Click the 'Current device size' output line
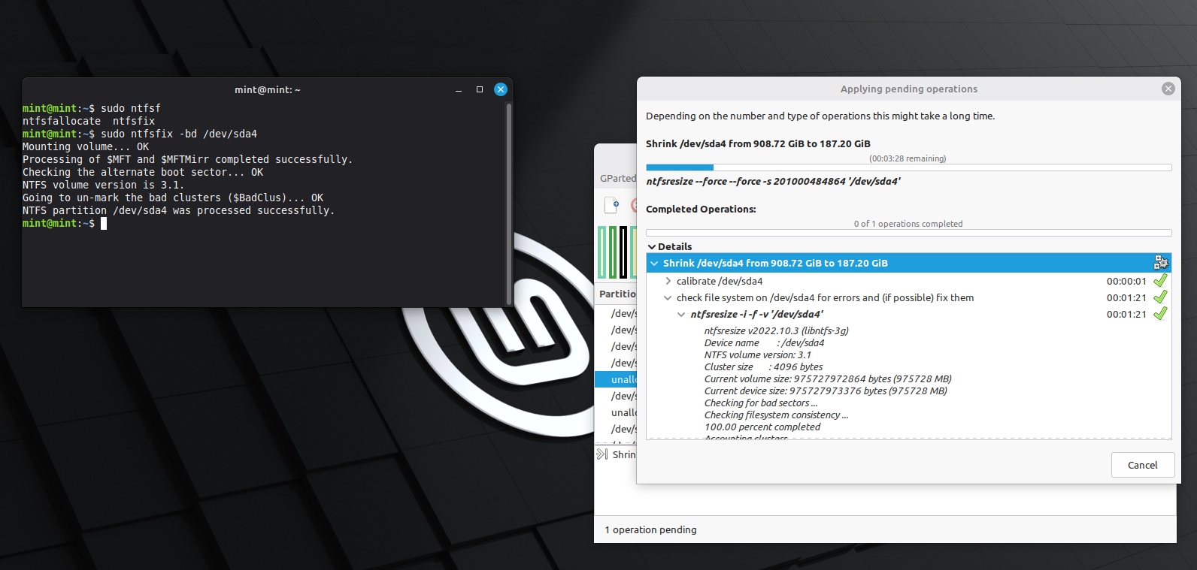Viewport: 1197px width, 570px height. tap(826, 391)
